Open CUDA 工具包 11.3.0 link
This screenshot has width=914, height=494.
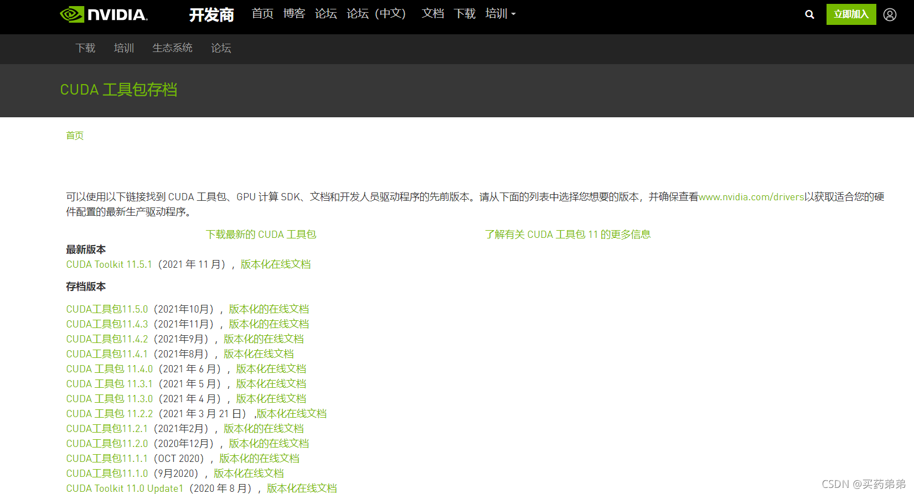pyautogui.click(x=110, y=399)
